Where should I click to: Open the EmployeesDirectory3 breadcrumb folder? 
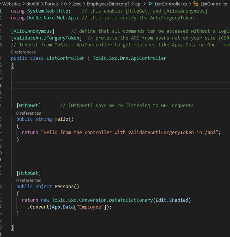coord(108,4)
